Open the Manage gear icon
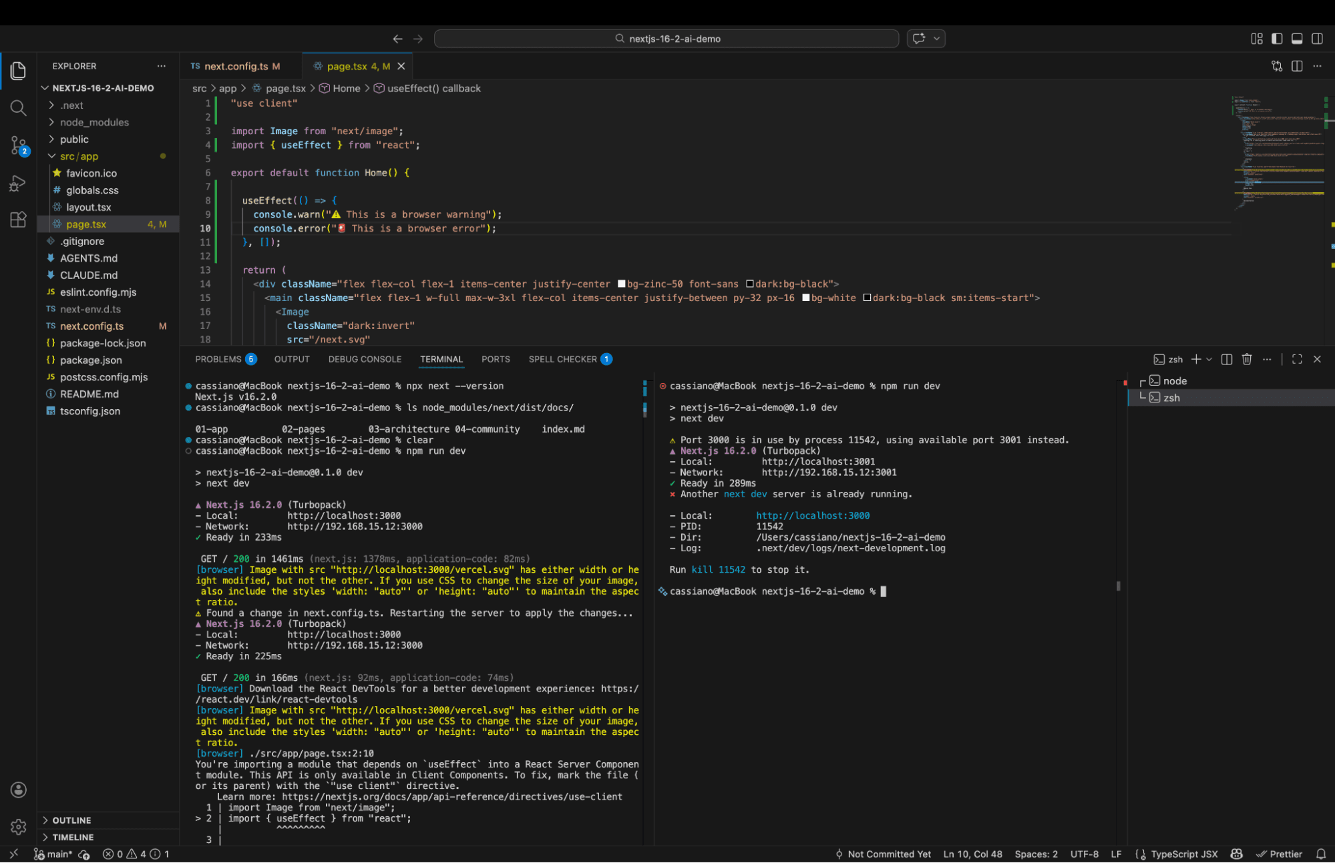The image size is (1335, 863). pos(18,827)
